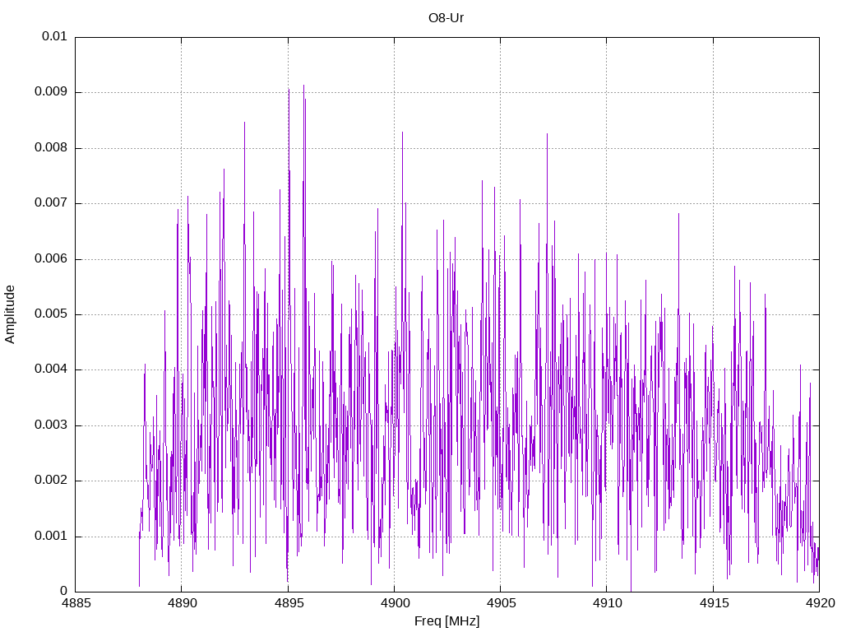
Task: Click the 0.001 y-axis tick label
Action: point(51,536)
